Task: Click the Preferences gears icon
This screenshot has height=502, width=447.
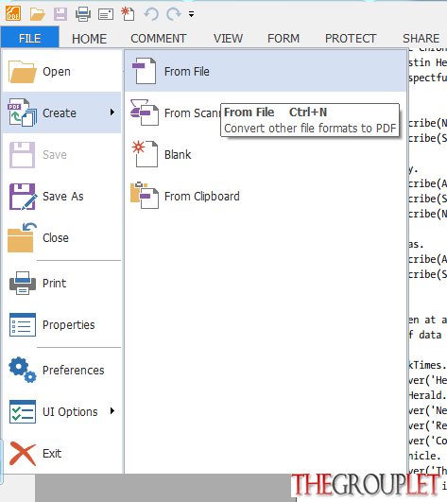Action: [23, 370]
